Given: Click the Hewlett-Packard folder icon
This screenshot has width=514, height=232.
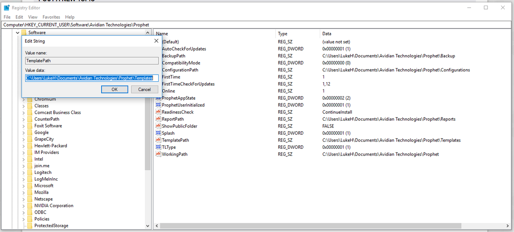Looking at the screenshot, I should (30, 145).
